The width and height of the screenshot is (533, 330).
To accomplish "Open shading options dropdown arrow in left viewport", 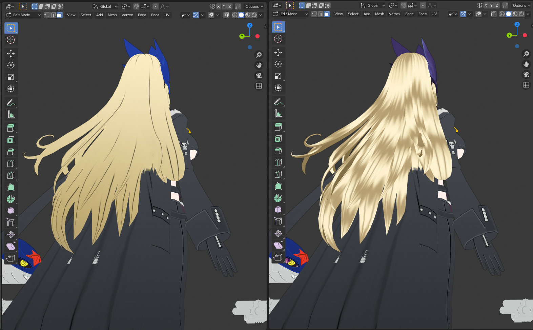I will coord(261,15).
